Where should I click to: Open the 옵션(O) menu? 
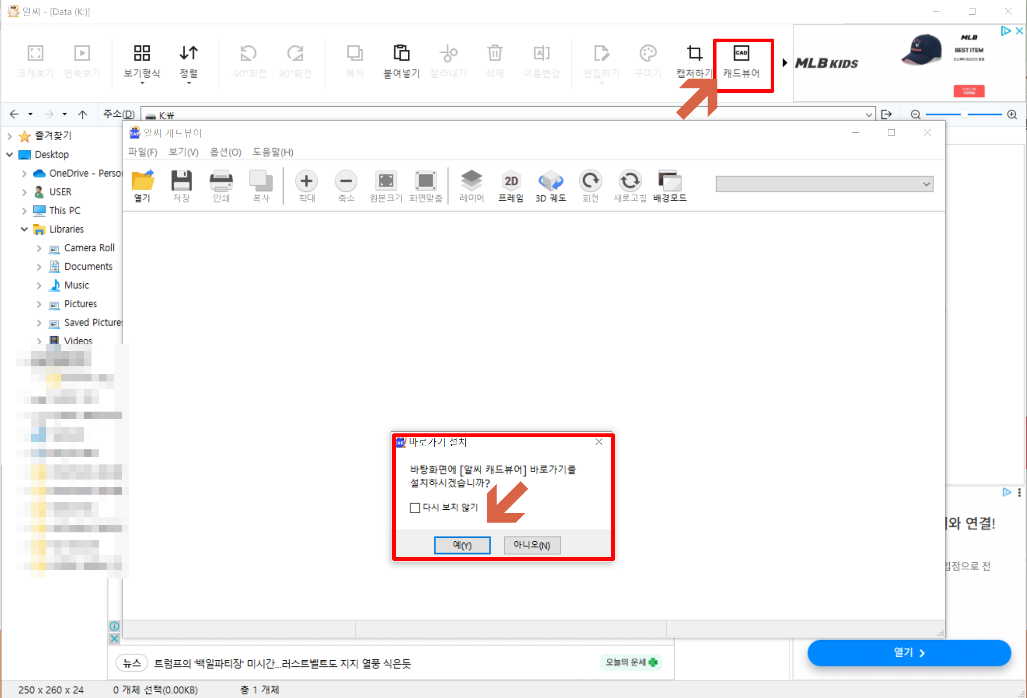pos(225,152)
